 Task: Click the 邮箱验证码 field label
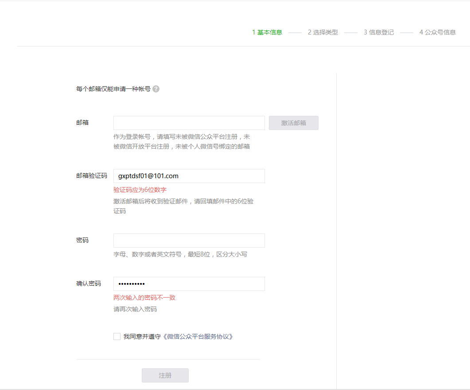(92, 176)
